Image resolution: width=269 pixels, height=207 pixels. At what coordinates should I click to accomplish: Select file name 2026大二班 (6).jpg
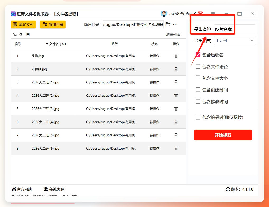point(45,148)
